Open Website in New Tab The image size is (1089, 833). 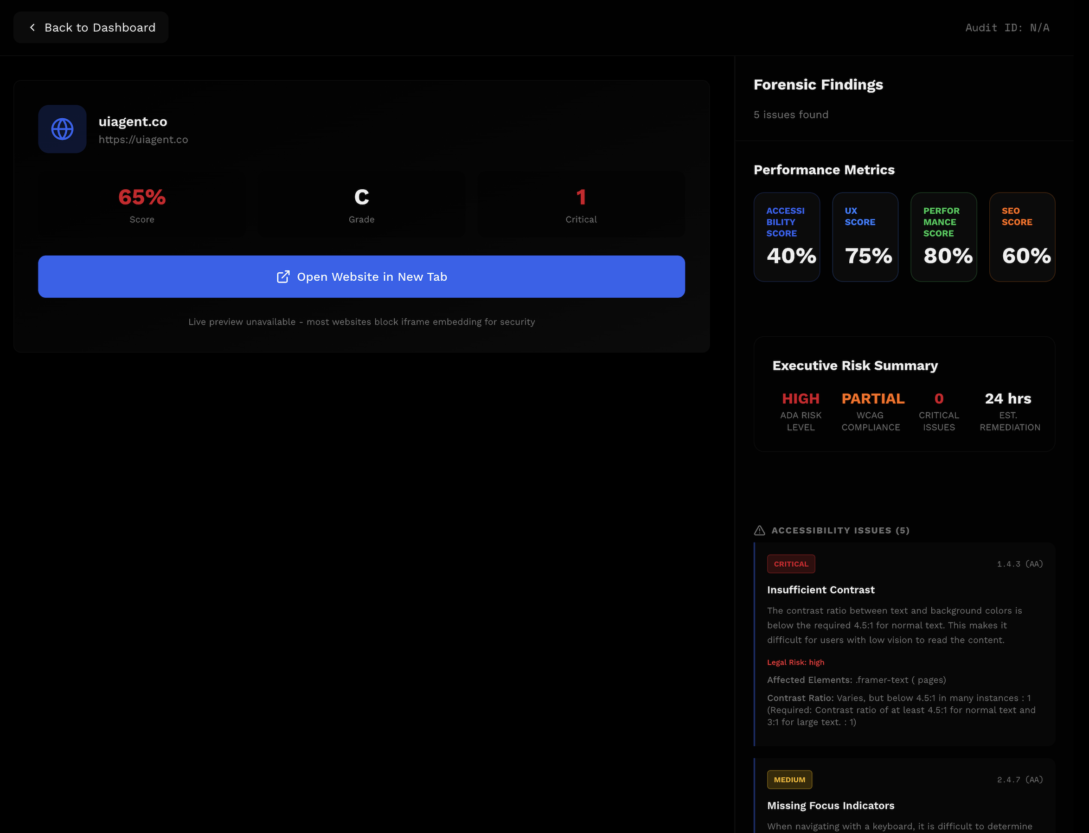coord(361,277)
